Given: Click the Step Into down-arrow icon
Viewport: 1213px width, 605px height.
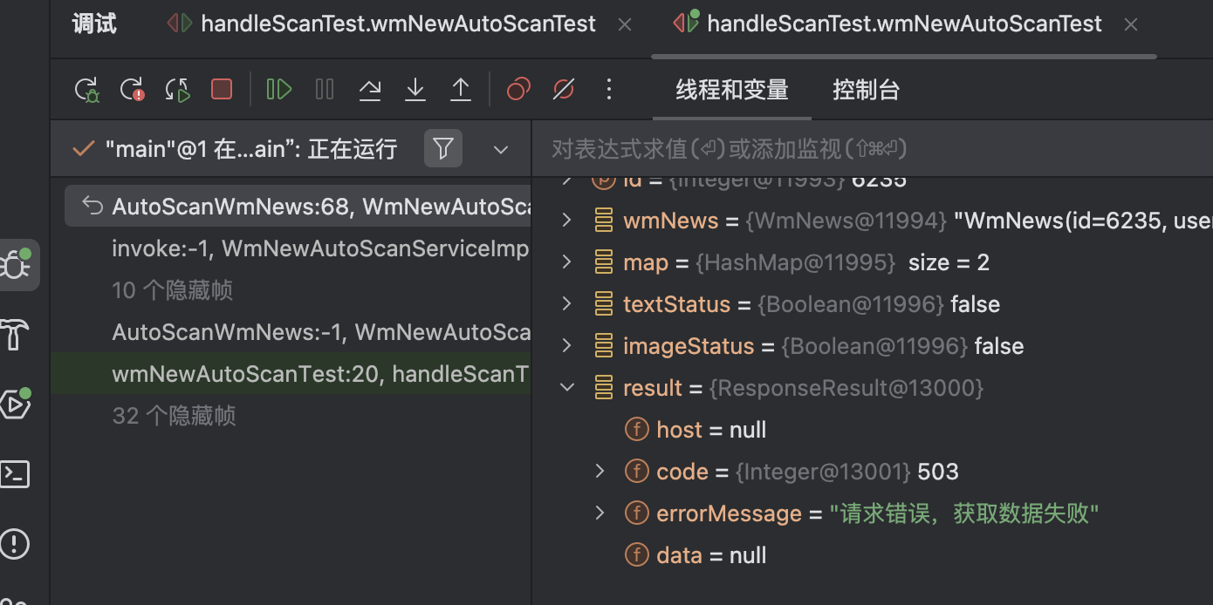Looking at the screenshot, I should pos(415,89).
